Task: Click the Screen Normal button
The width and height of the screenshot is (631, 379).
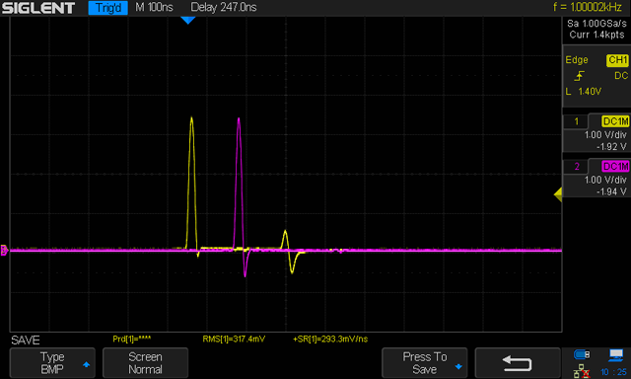Action: [145, 363]
